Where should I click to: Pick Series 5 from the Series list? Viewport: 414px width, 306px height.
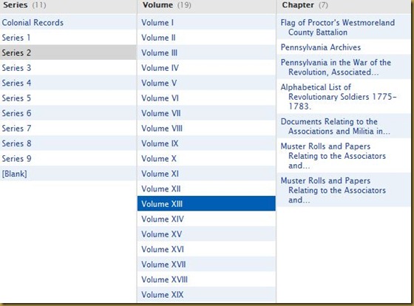pyautogui.click(x=68, y=98)
